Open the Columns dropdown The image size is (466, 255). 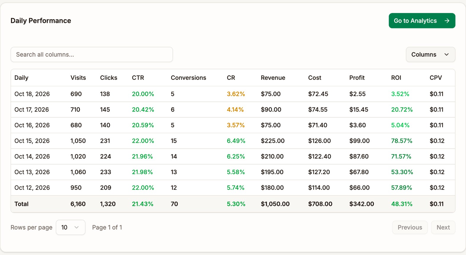pyautogui.click(x=430, y=54)
